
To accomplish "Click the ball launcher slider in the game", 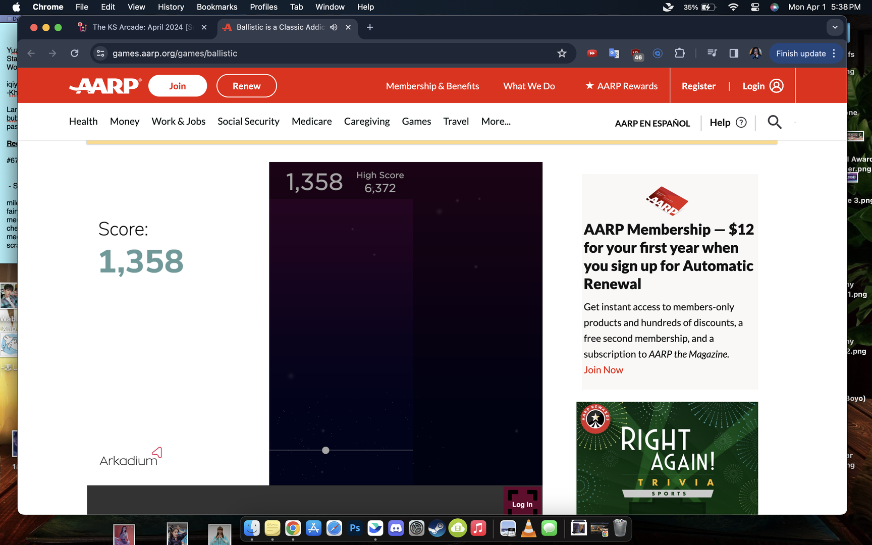I will (325, 450).
